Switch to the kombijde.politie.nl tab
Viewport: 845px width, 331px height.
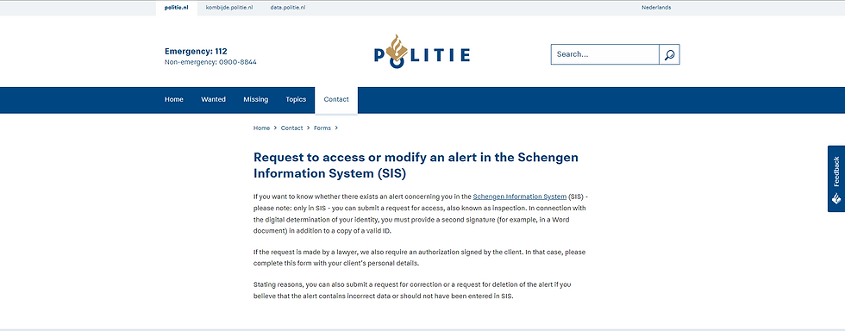point(229,8)
